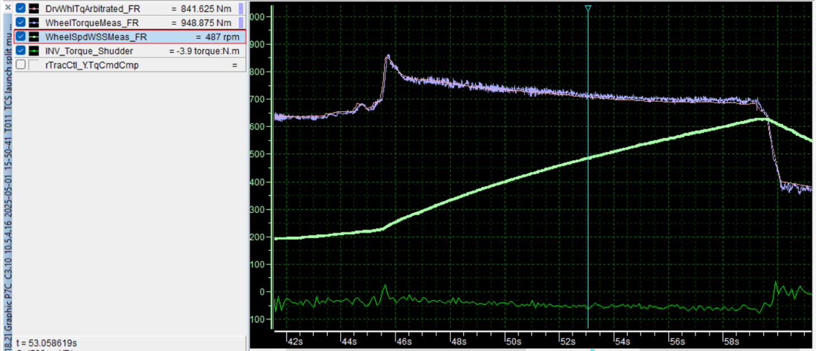Select the DrvWhlTqArbitrated_FR signal name
This screenshot has height=351, width=816.
tap(92, 9)
